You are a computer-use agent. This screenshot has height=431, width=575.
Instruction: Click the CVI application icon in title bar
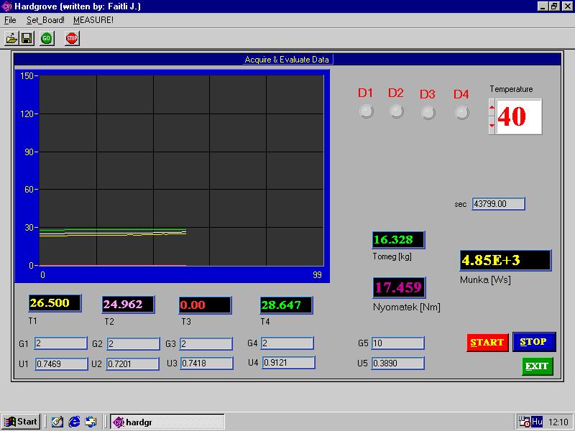6,6
